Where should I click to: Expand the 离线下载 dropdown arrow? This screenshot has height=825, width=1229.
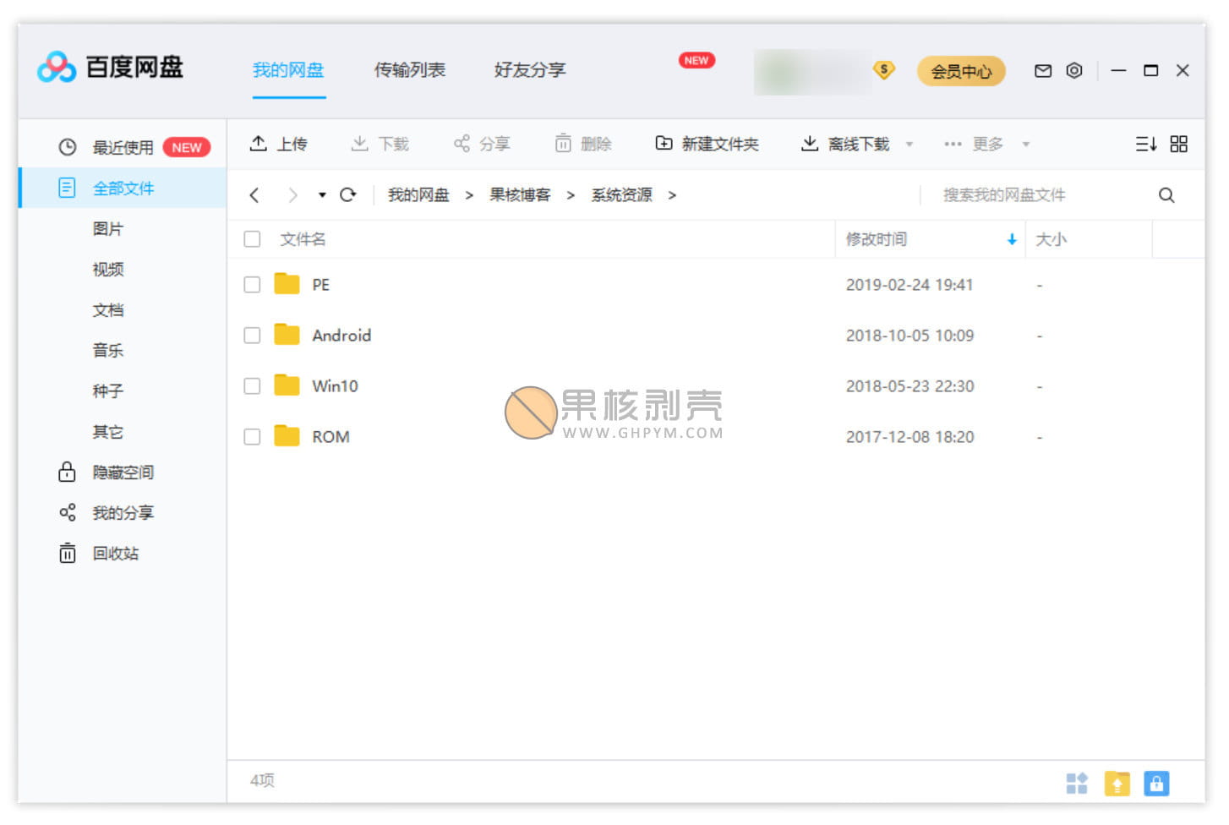909,145
